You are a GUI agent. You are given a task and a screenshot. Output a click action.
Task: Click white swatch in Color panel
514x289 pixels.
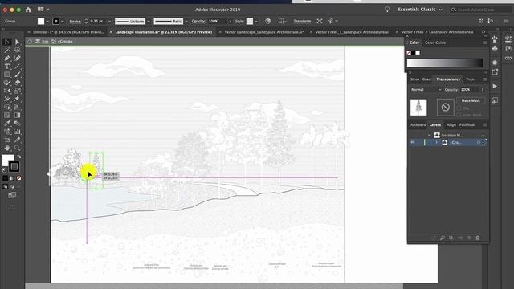click(x=418, y=53)
